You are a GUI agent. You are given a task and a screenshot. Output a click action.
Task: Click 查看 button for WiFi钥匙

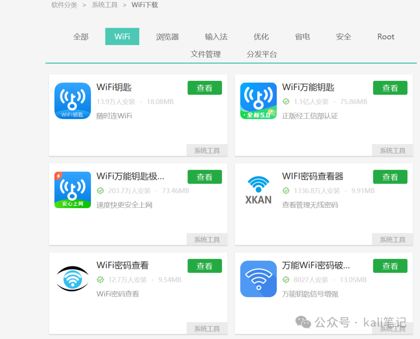[x=205, y=88]
